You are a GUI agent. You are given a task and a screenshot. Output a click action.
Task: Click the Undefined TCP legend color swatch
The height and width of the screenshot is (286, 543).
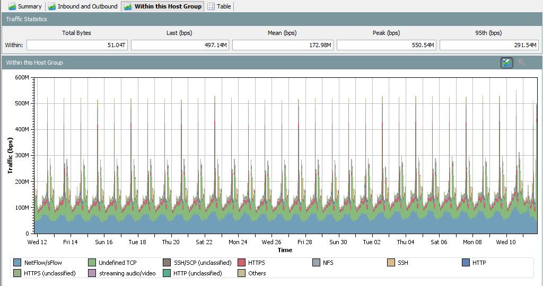[x=92, y=263]
